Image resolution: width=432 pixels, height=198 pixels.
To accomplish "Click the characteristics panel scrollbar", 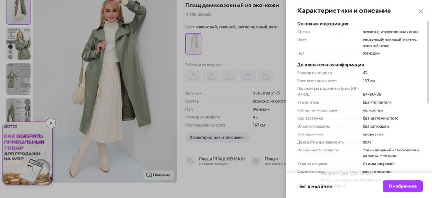I will (428, 62).
